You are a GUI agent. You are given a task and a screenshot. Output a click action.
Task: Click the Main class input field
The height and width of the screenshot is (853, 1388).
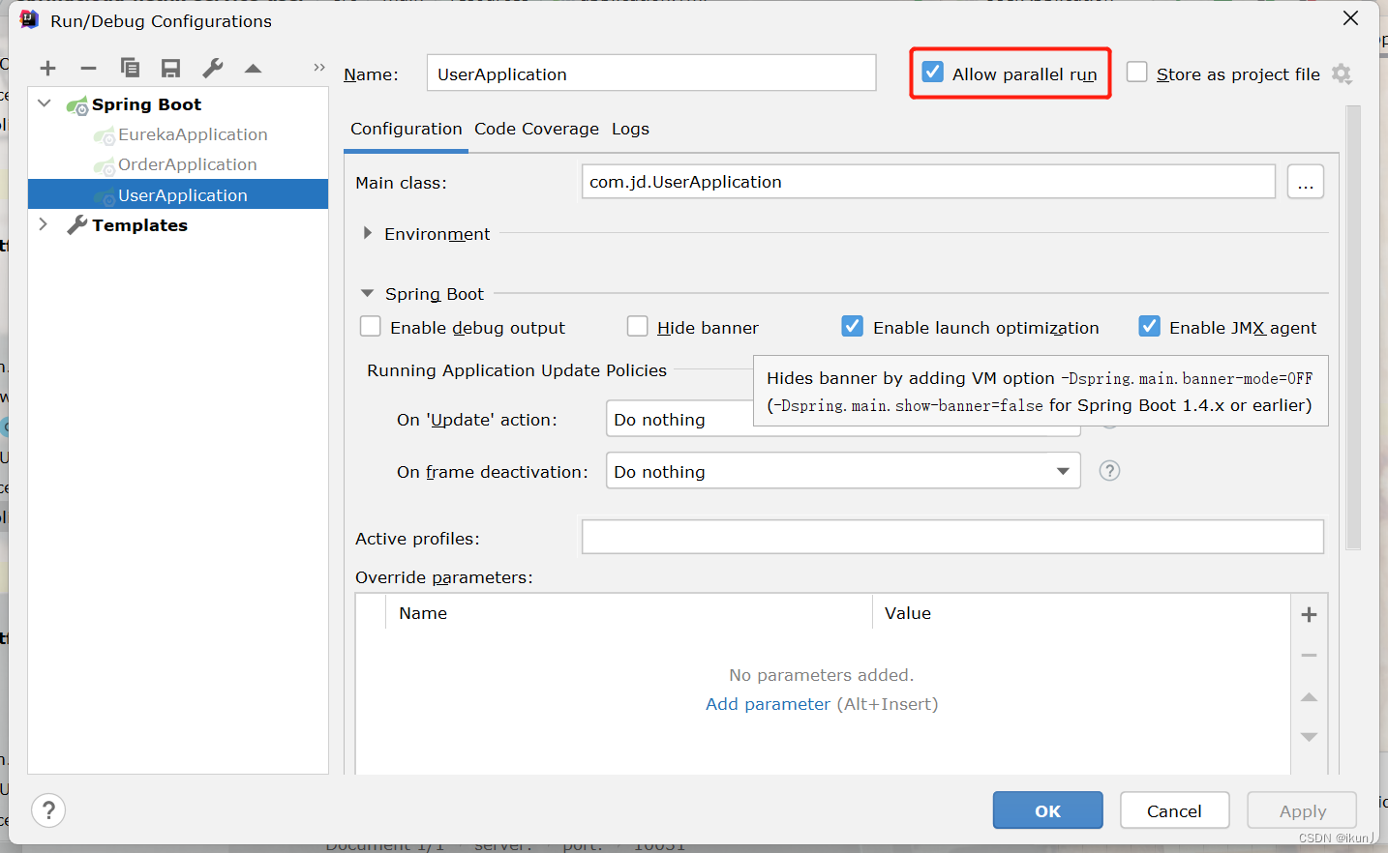click(x=928, y=181)
